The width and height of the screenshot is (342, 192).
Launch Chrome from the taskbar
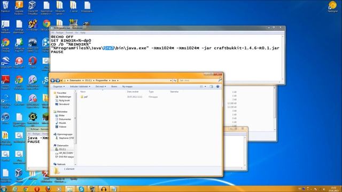[26, 189]
